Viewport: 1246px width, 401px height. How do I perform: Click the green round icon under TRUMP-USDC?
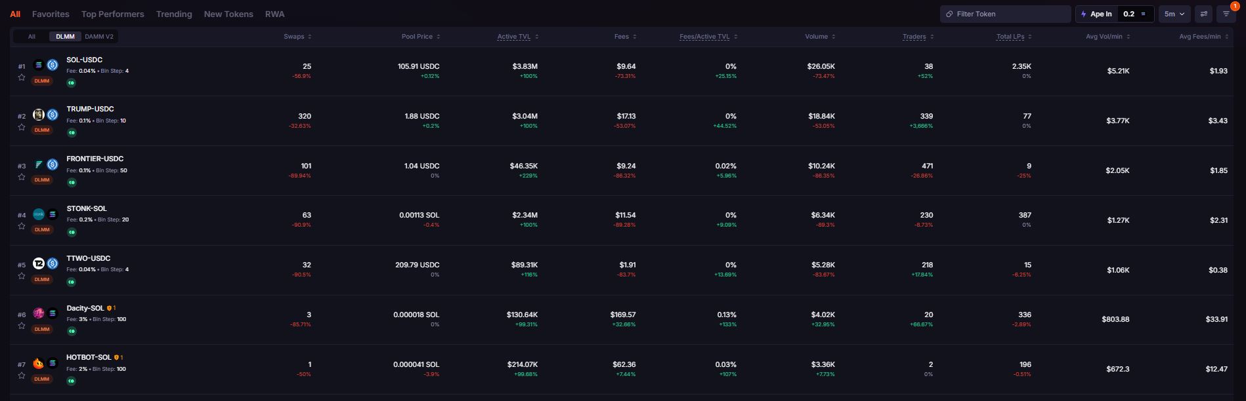pyautogui.click(x=71, y=133)
